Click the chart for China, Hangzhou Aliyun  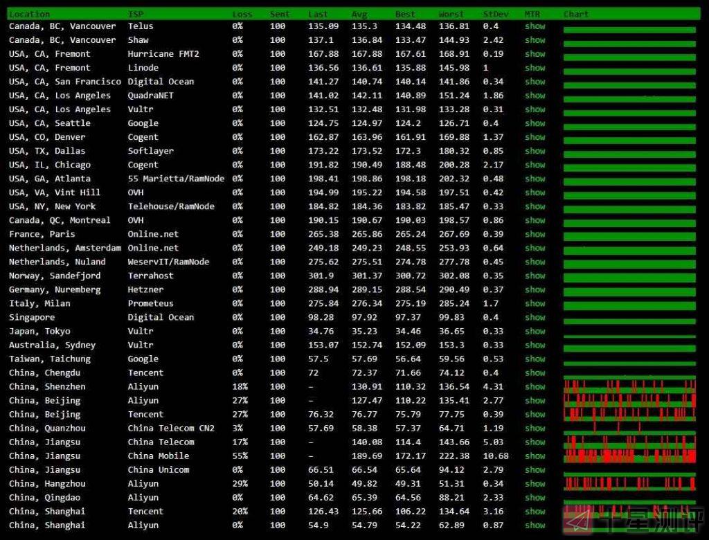[x=629, y=483]
